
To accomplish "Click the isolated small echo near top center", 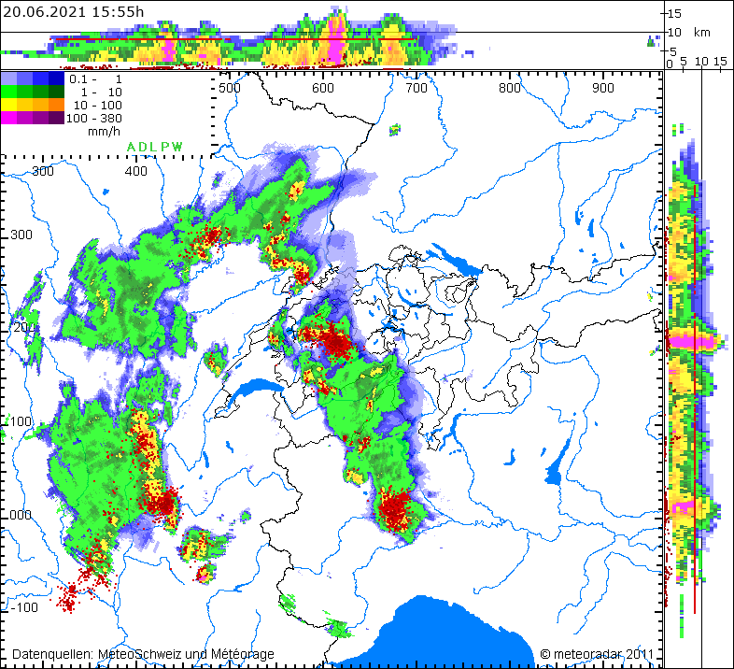I will tap(395, 128).
